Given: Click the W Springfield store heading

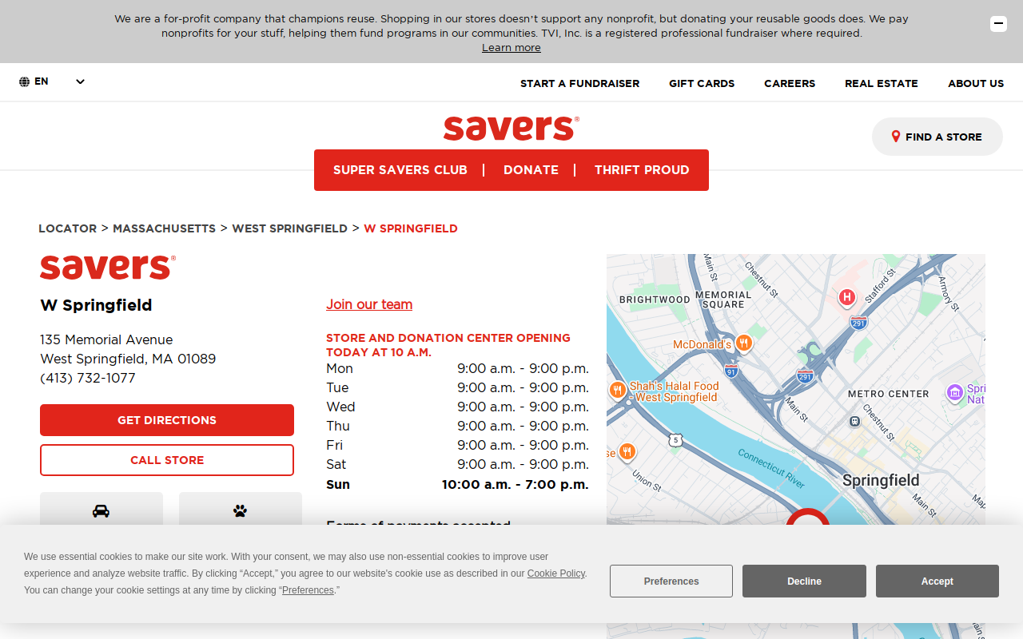Looking at the screenshot, I should pyautogui.click(x=96, y=305).
